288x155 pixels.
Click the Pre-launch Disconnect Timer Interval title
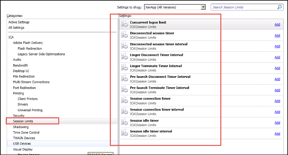pyautogui.click(x=160, y=77)
